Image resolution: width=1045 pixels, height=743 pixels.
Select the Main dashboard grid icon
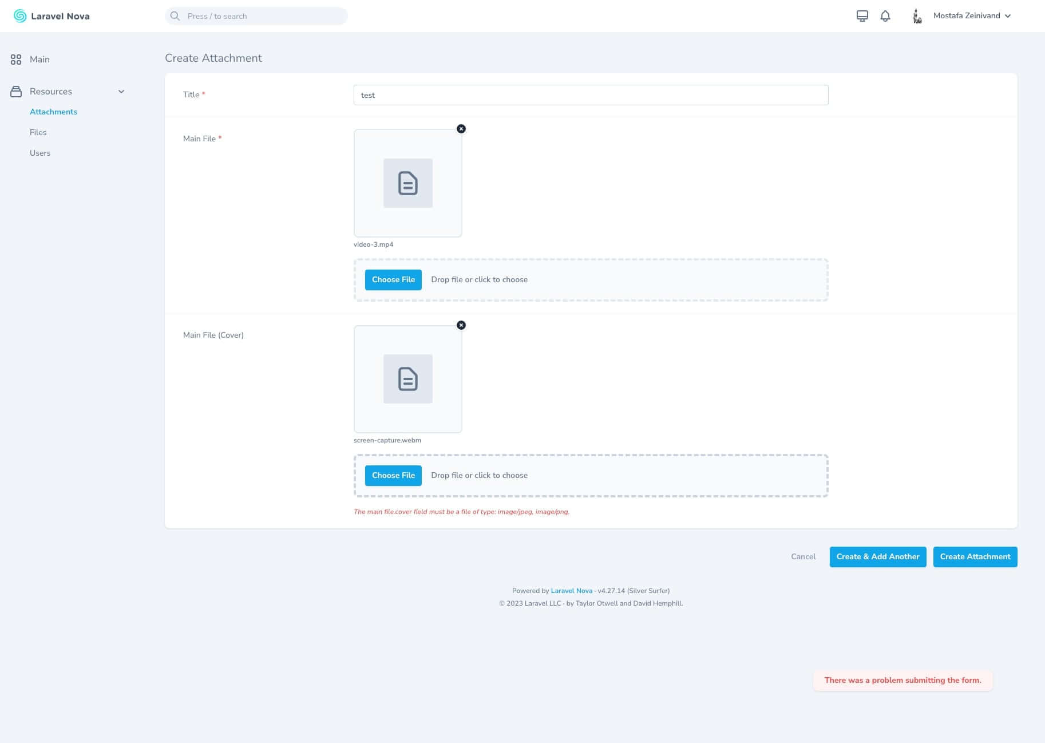(x=15, y=59)
